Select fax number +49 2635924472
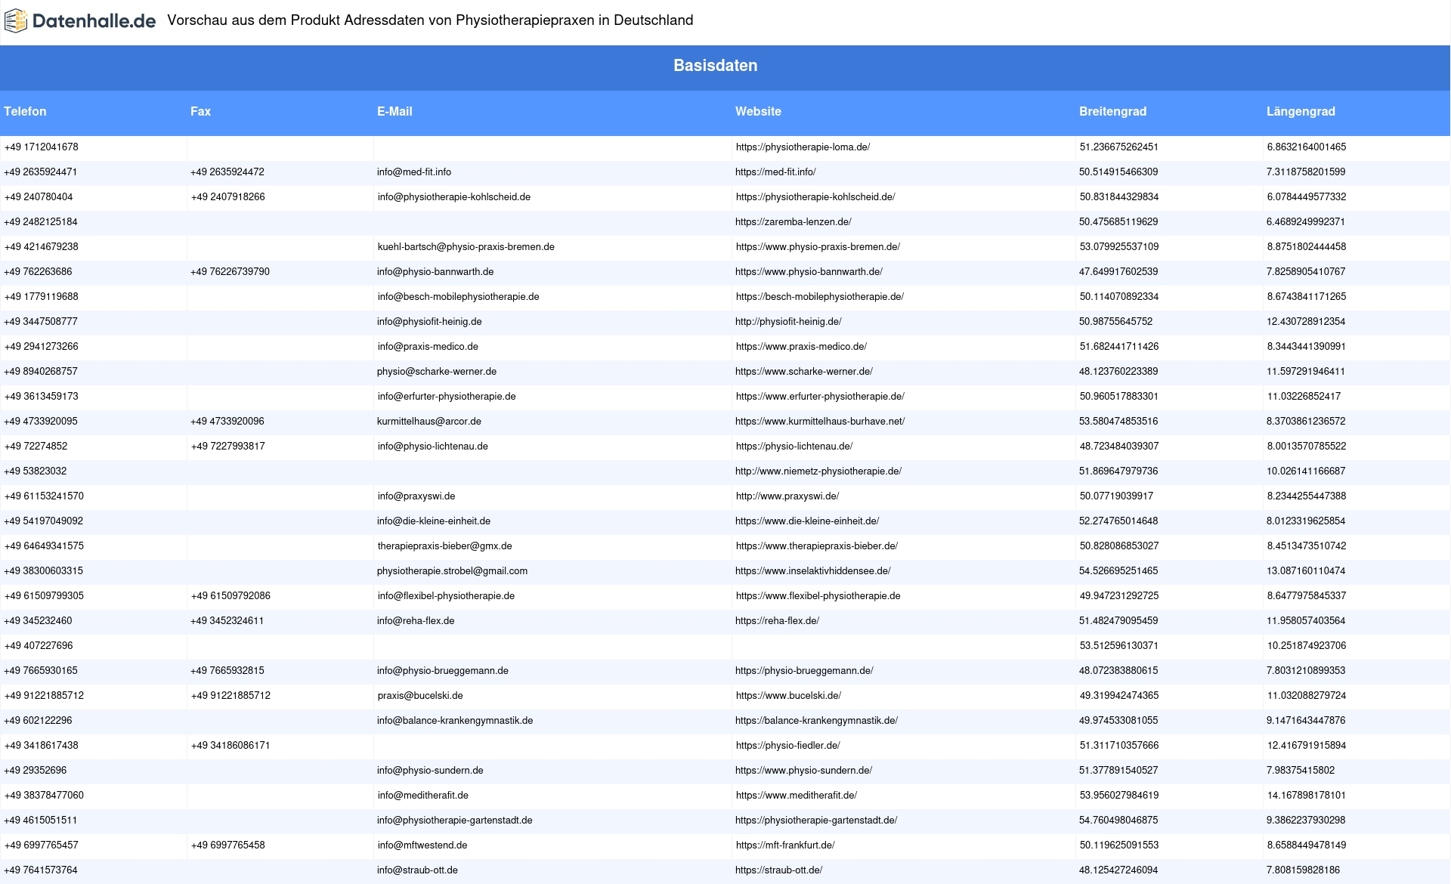 tap(227, 172)
